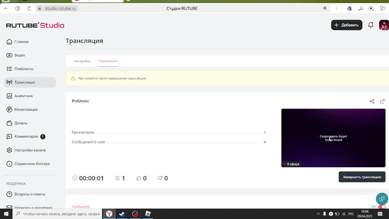Open the taskbar clock and date

coord(365,214)
